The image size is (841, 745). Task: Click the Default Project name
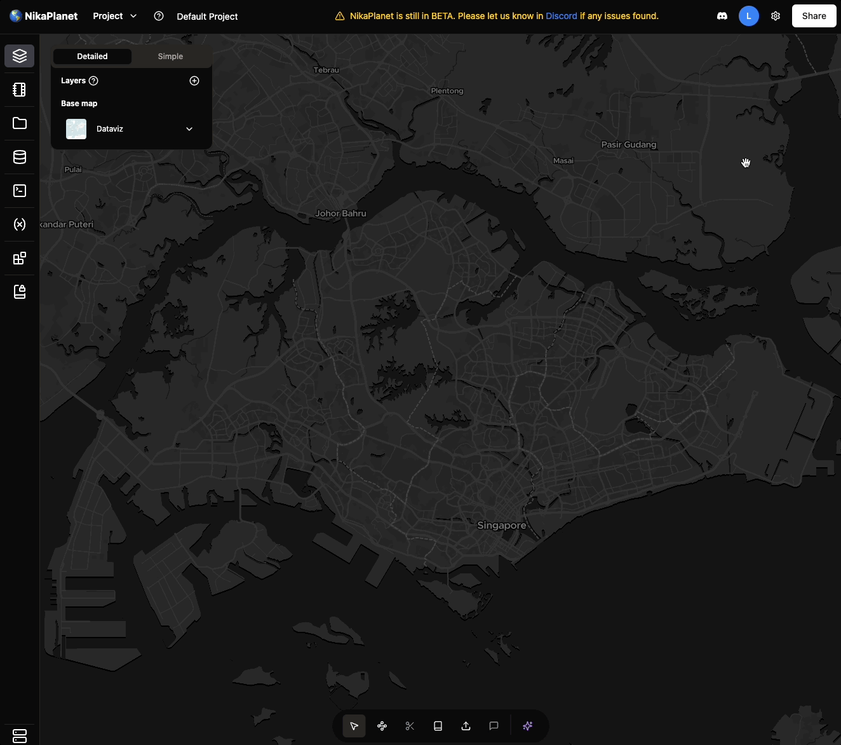click(207, 17)
